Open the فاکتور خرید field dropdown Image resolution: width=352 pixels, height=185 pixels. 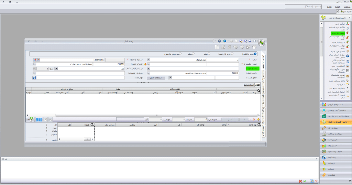148,69
